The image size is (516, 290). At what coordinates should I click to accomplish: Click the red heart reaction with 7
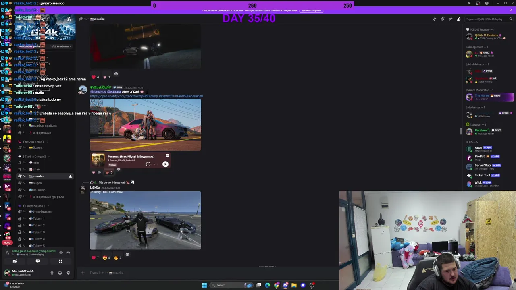(95, 258)
